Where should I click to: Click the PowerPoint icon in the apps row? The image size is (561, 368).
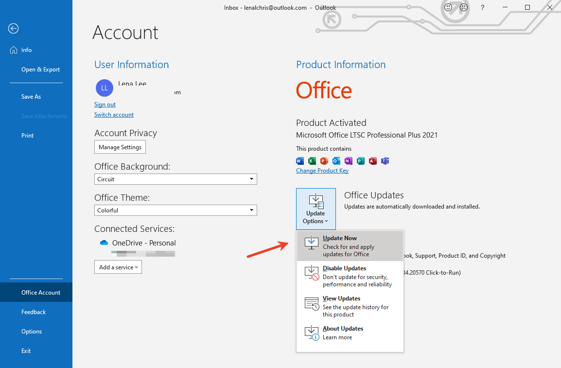(324, 161)
